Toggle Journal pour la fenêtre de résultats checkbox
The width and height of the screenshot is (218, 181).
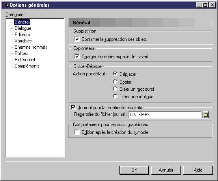[73, 108]
